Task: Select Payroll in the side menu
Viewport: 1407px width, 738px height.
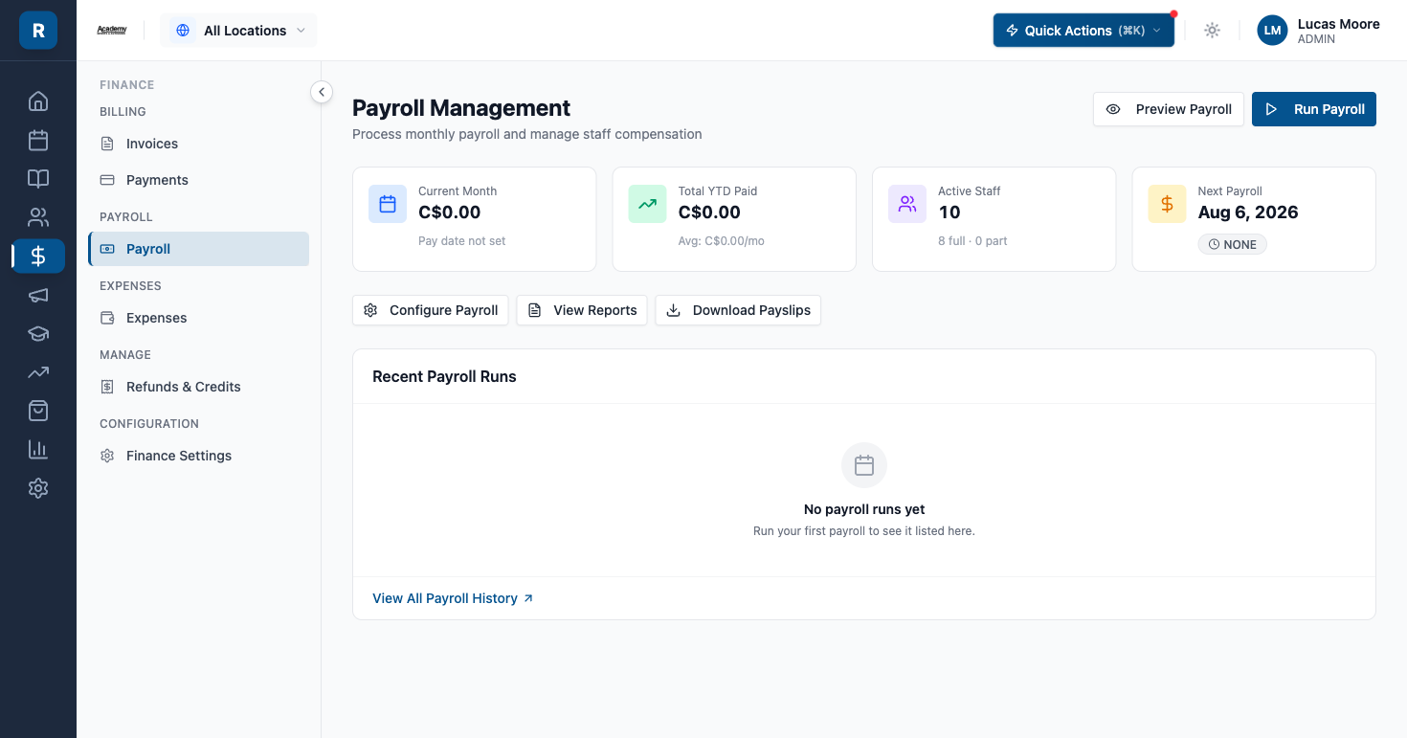Action: (x=199, y=249)
